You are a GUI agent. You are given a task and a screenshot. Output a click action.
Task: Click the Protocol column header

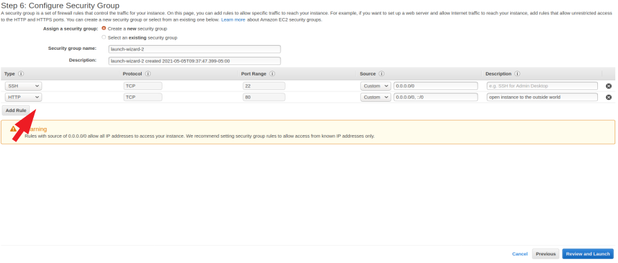[132, 74]
